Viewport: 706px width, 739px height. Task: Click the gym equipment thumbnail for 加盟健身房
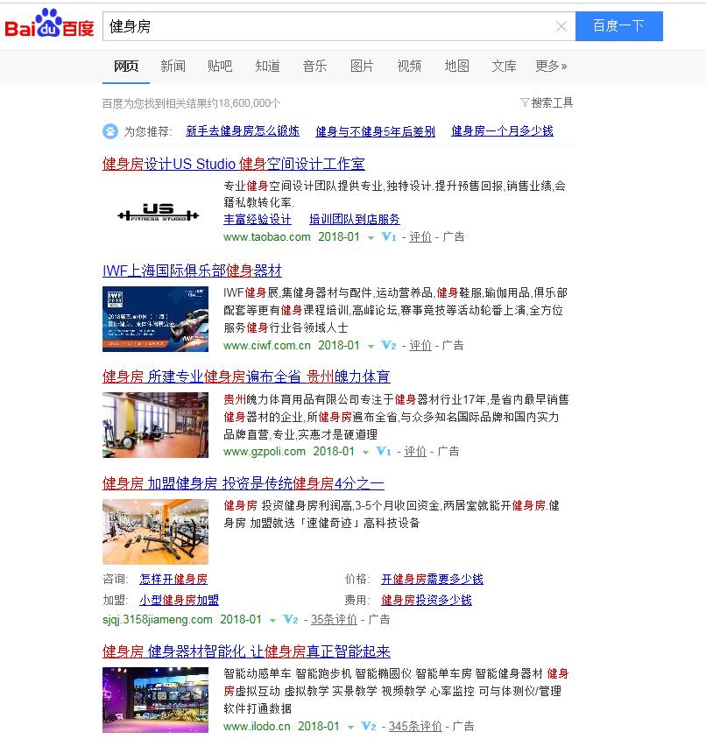pyautogui.click(x=155, y=531)
